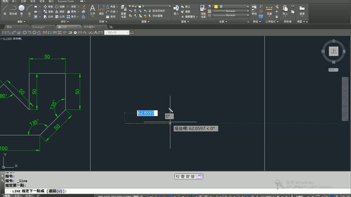This screenshot has width=351, height=197.
Task: Toggle layer lock icon
Action: tap(136, 6)
